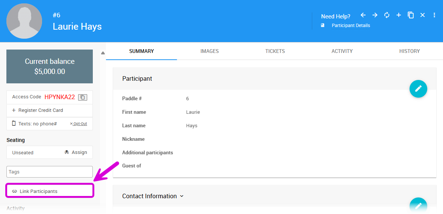Go to previous participant with back arrow
443x214 pixels.
pyautogui.click(x=363, y=15)
